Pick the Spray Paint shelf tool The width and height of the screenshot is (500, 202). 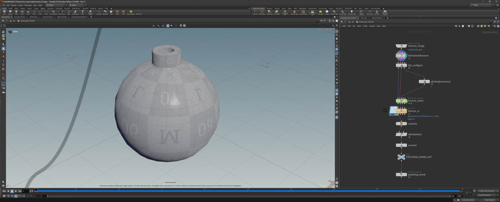76,12
